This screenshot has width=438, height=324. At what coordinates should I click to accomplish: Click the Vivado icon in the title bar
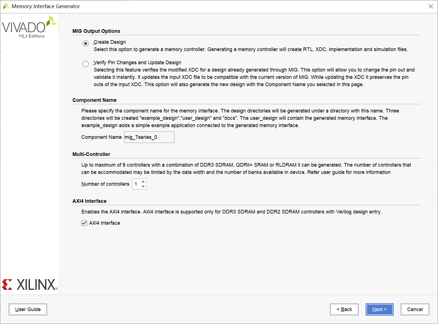6,6
